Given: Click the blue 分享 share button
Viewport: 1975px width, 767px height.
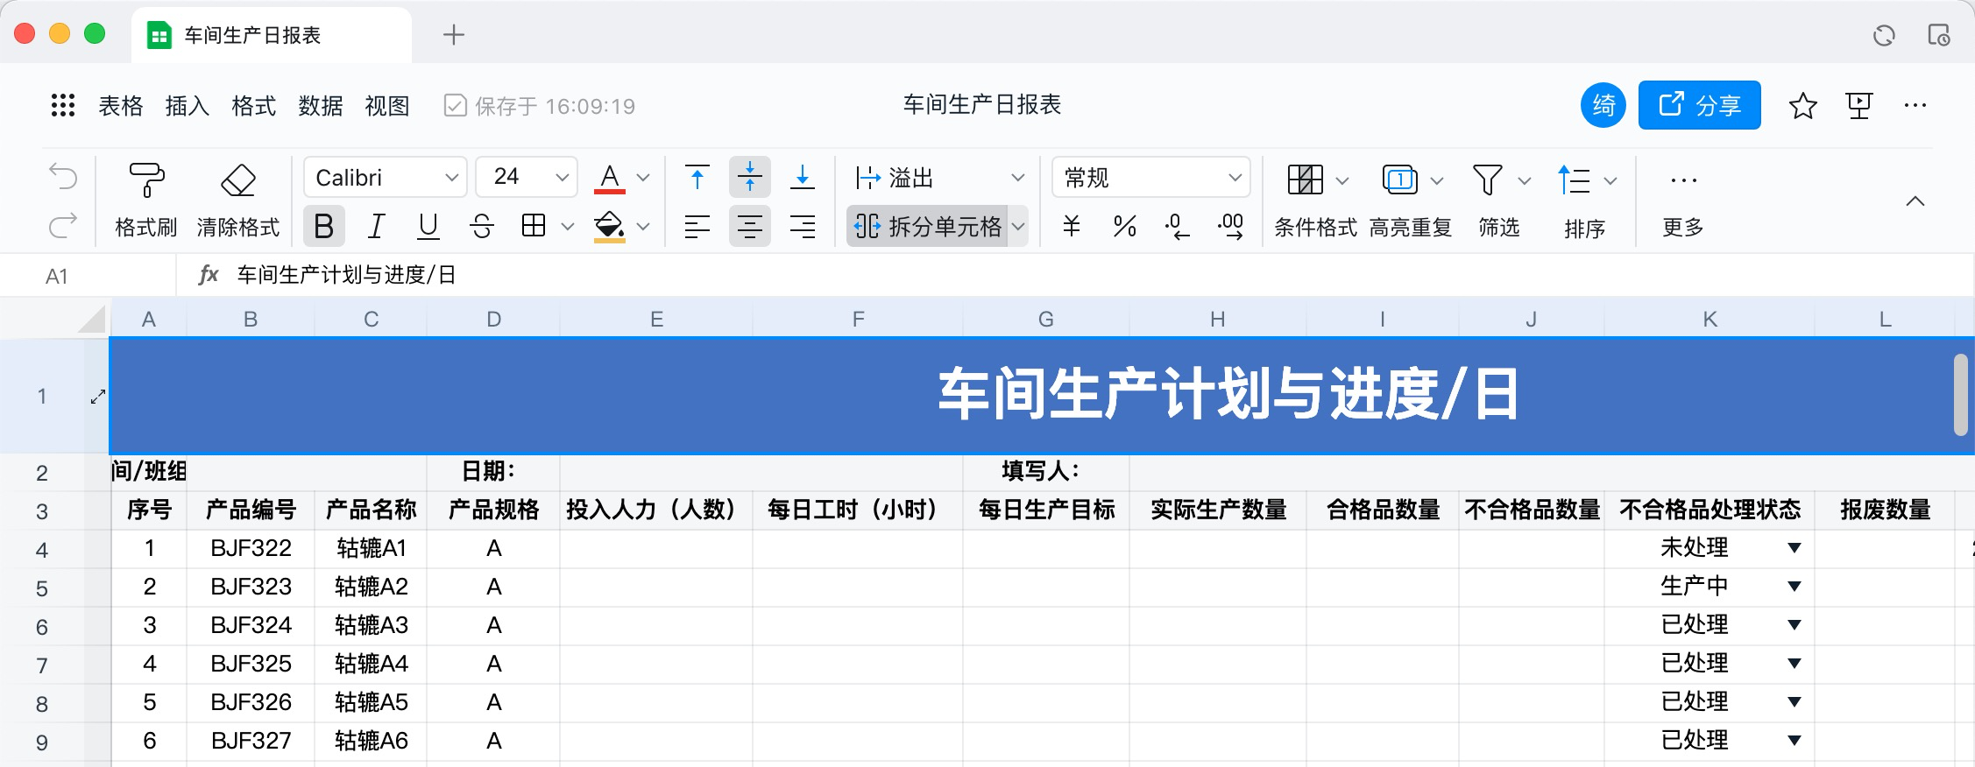Looking at the screenshot, I should (x=1700, y=105).
